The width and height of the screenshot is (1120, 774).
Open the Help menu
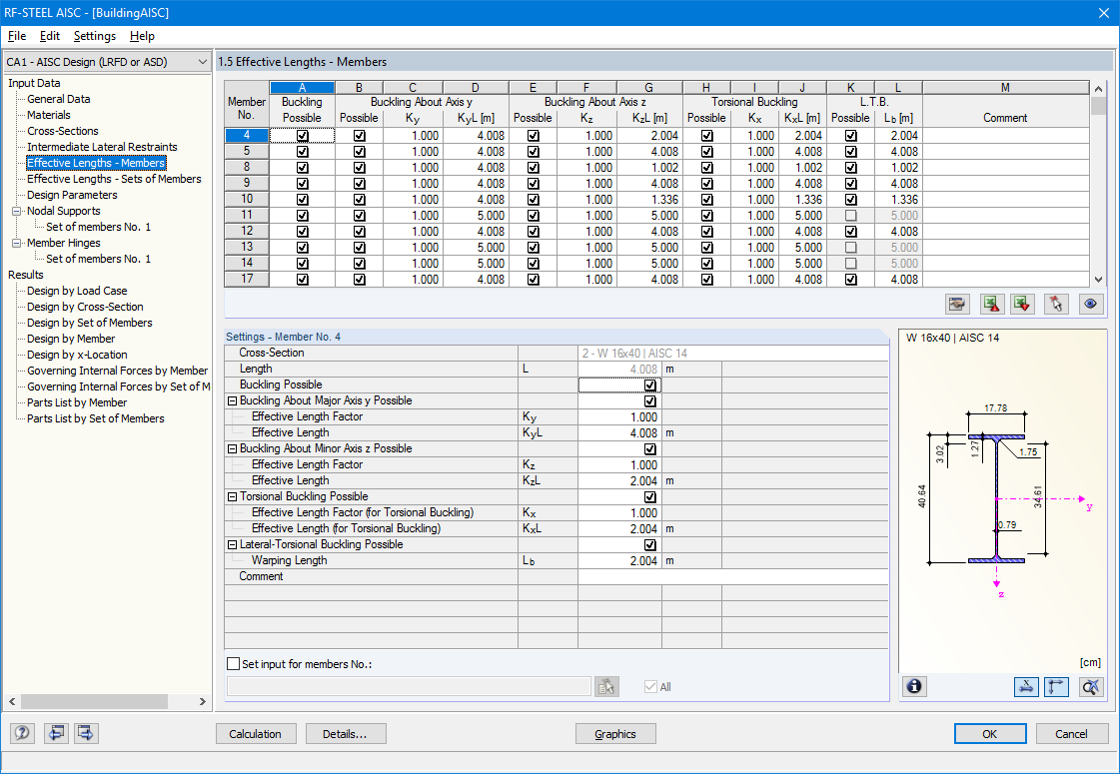click(x=142, y=36)
